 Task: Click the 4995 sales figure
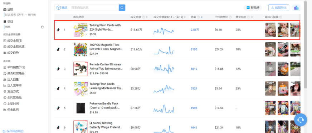click(194, 108)
